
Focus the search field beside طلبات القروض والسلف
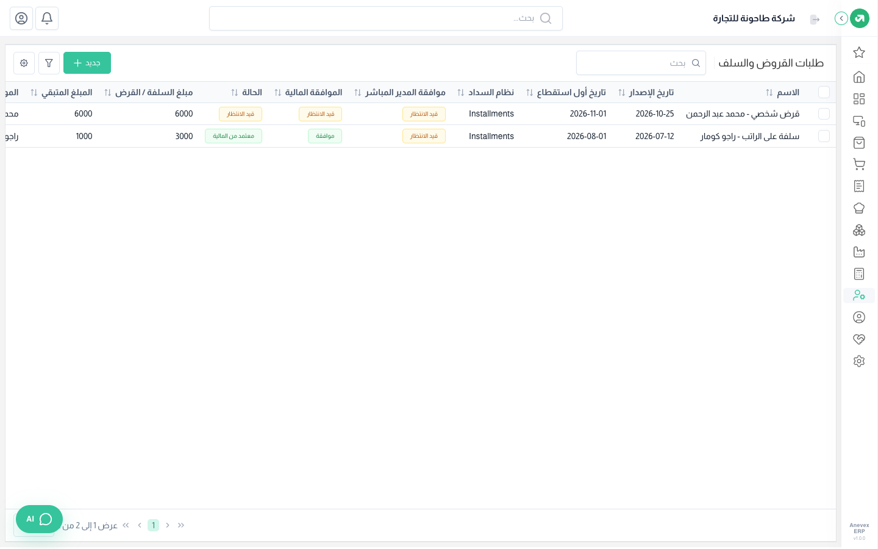641,63
